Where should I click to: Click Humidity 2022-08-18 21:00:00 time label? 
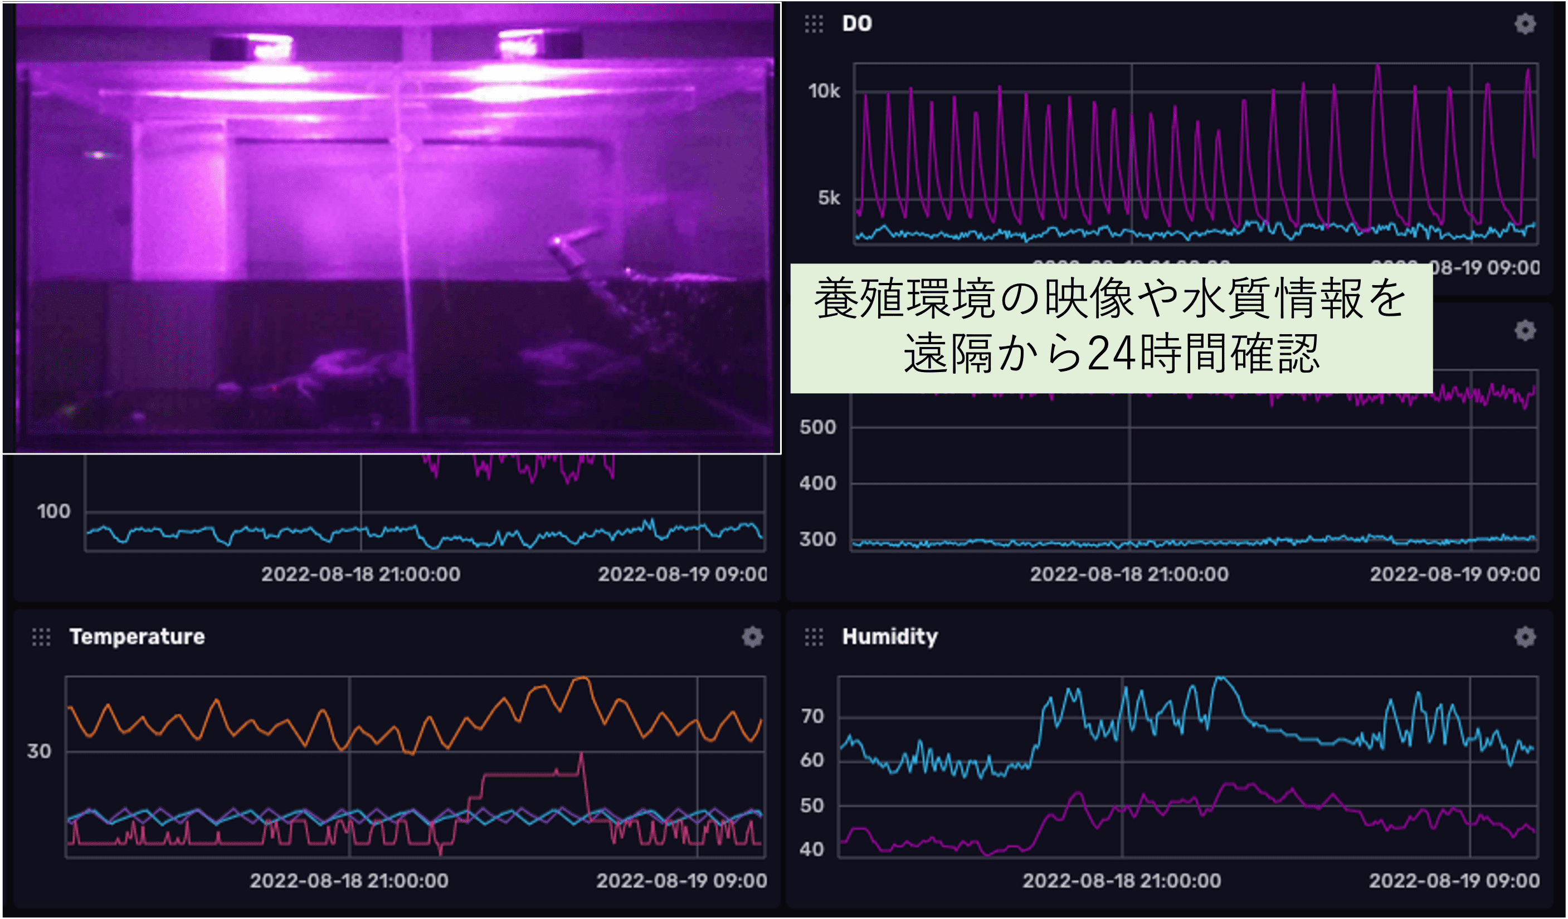point(1121,881)
